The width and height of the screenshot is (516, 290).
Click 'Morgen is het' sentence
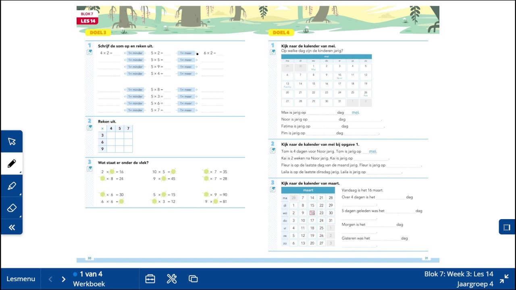click(x=354, y=225)
